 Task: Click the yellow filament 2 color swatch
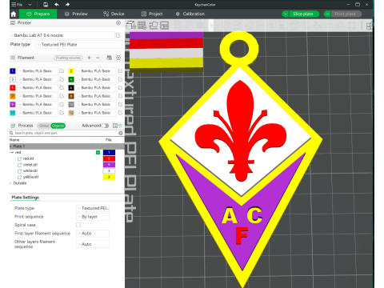(71, 71)
